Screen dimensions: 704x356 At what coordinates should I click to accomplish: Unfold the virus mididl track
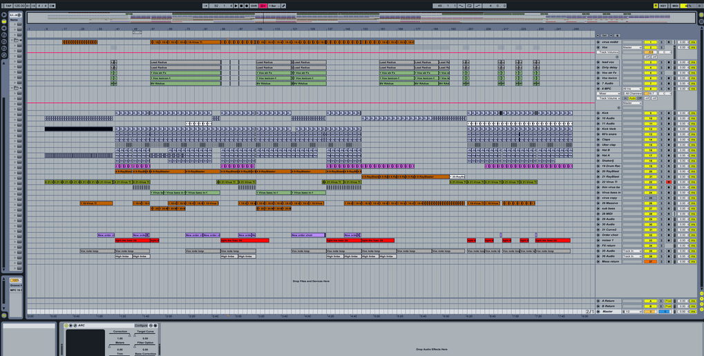[598, 42]
